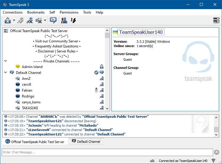This screenshot has height=164, width=222.
Task: Select user sanya_kams
Action: 31,102
